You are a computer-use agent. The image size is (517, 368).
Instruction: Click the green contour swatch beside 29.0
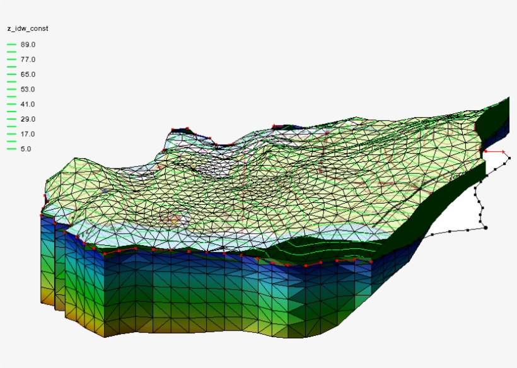pyautogui.click(x=11, y=119)
